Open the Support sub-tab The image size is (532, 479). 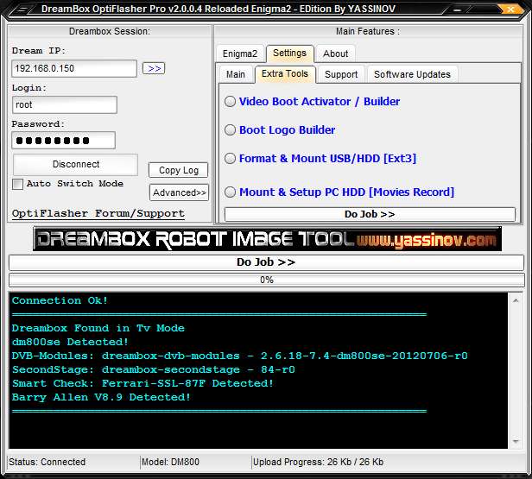[x=341, y=74]
